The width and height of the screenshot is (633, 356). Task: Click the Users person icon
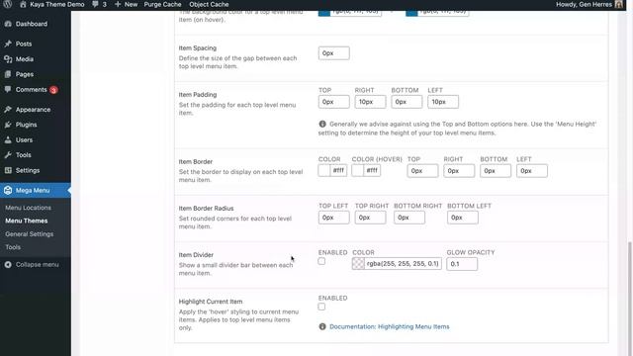pos(8,140)
